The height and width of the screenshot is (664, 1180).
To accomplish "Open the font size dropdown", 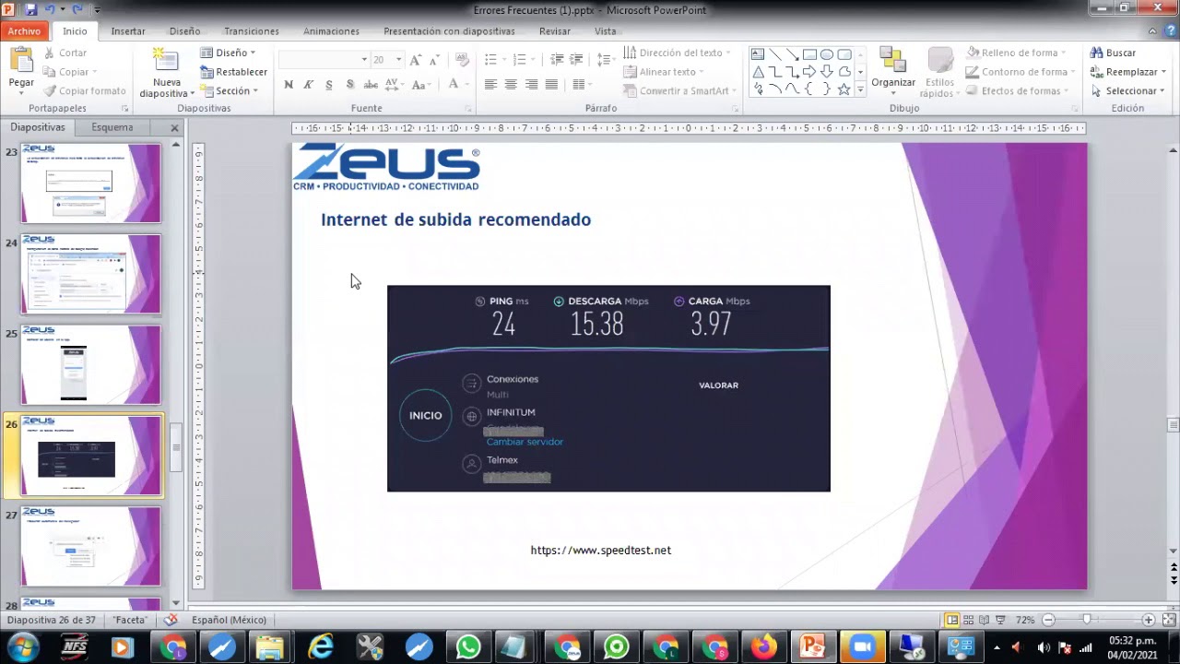I will pyautogui.click(x=398, y=59).
